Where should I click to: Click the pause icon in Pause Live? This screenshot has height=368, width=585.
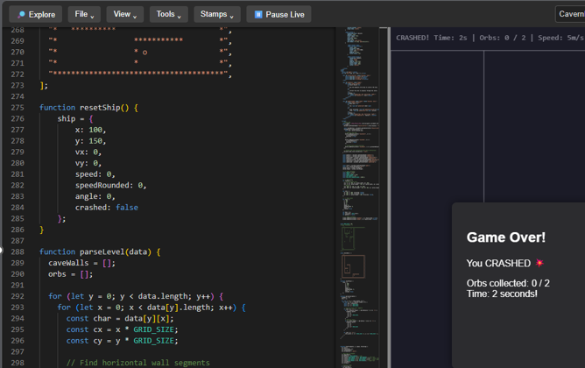pos(258,15)
